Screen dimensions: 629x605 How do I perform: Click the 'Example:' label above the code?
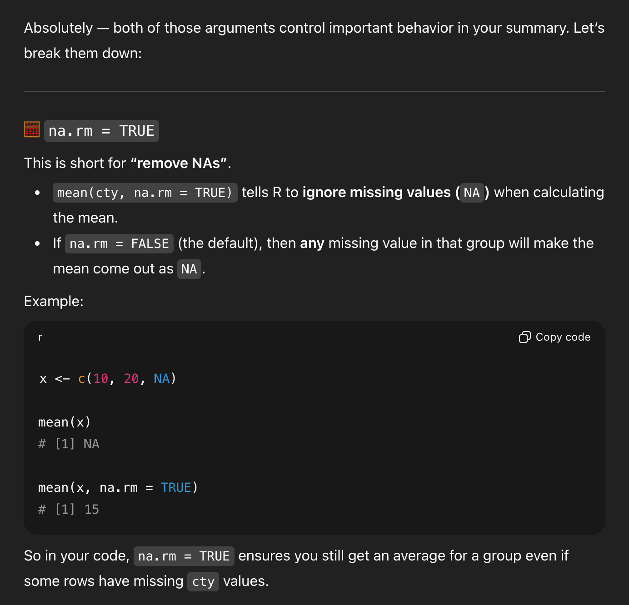coord(54,301)
